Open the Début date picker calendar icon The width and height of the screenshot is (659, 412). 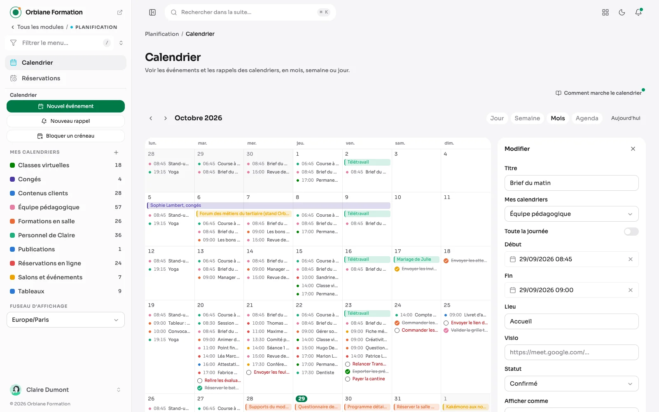click(x=513, y=259)
